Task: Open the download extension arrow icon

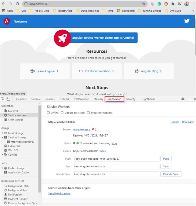Action: click(x=152, y=4)
